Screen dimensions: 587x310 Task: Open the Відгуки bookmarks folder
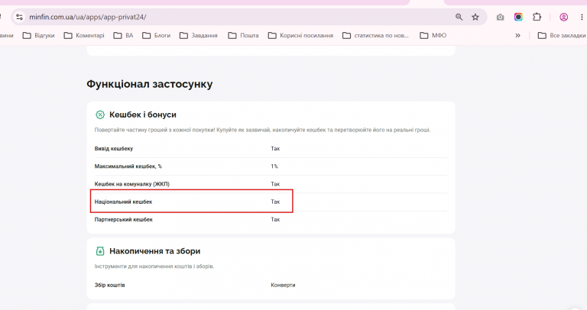(x=38, y=36)
